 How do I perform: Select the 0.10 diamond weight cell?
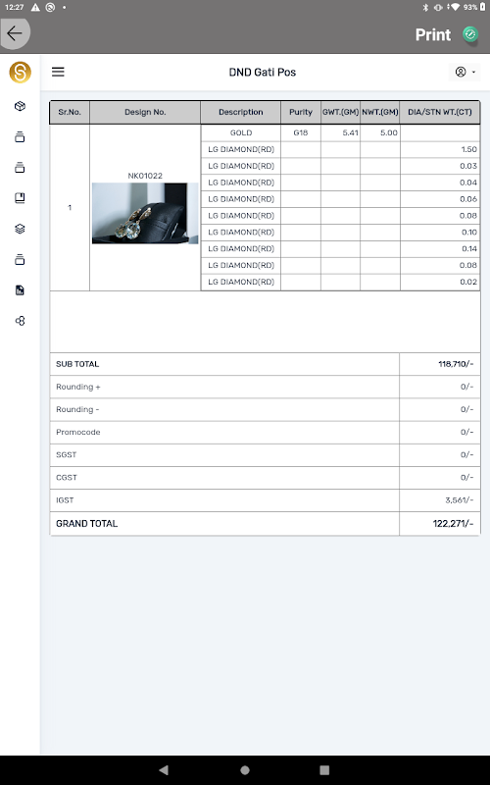[x=440, y=232]
